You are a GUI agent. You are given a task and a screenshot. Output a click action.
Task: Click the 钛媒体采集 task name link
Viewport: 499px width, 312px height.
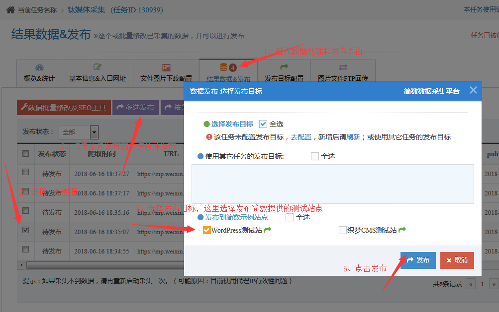tap(86, 10)
